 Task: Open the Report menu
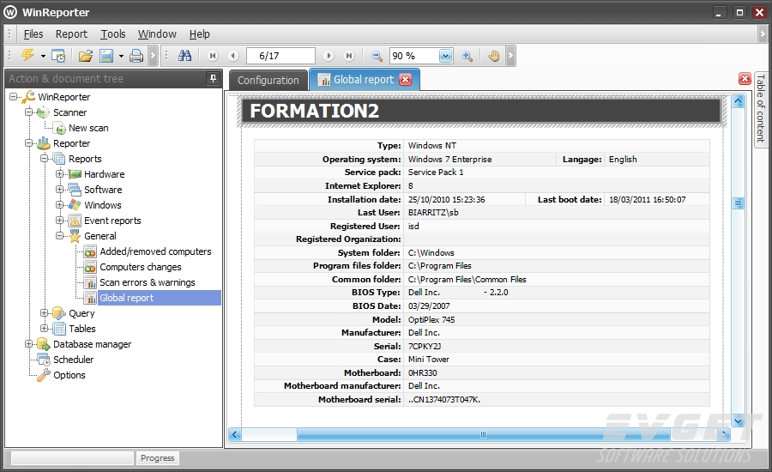71,34
